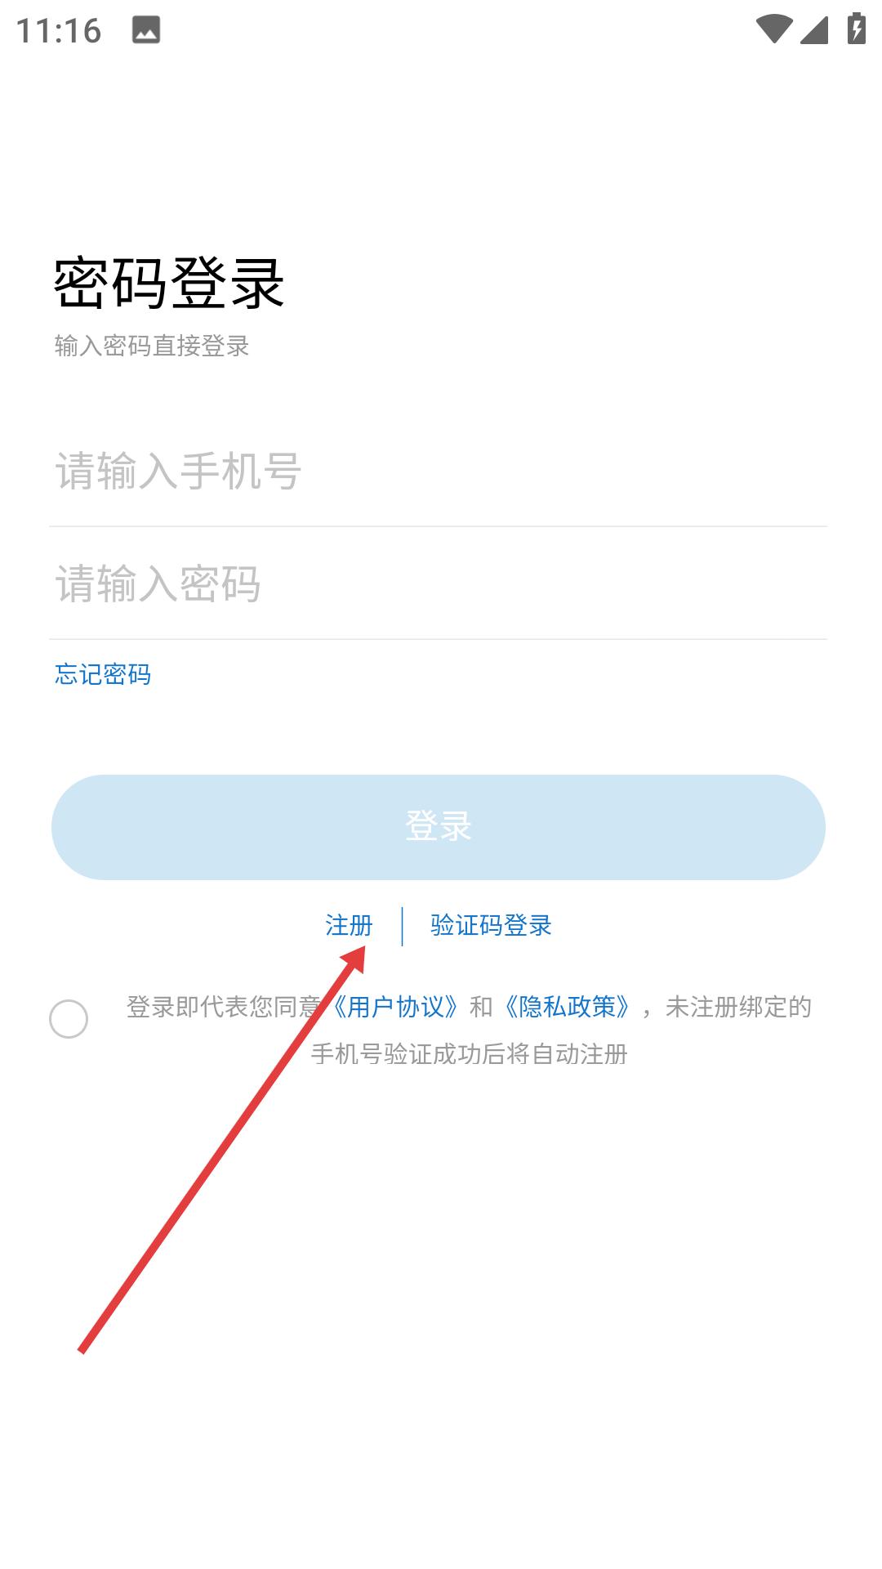The image size is (882, 1569).
Task: Tap the 输入密码直接登录 subtitle text
Action: point(152,346)
